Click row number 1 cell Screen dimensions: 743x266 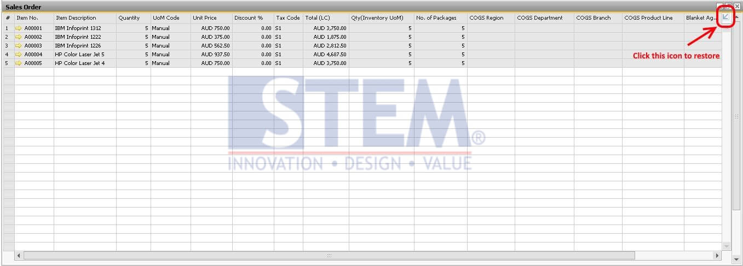[9, 28]
